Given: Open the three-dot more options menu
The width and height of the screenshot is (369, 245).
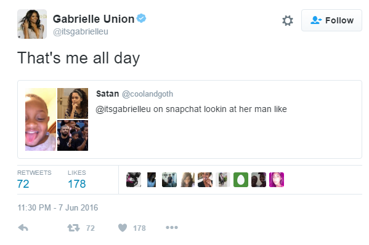Looking at the screenshot, I should [172, 227].
